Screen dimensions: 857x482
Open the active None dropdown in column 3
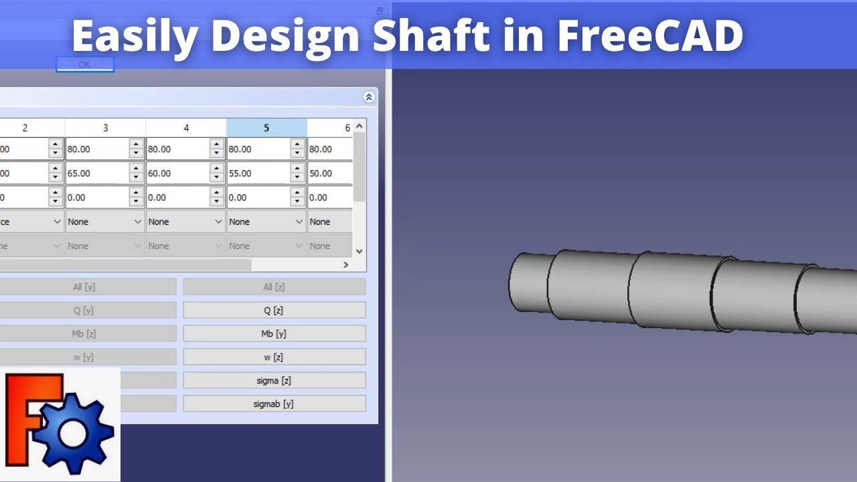[105, 222]
